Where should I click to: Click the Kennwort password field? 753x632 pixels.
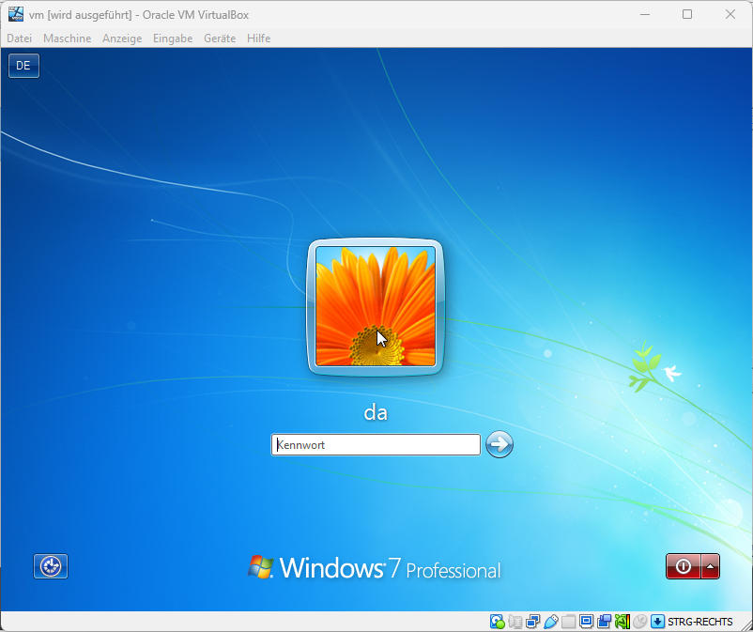point(376,445)
